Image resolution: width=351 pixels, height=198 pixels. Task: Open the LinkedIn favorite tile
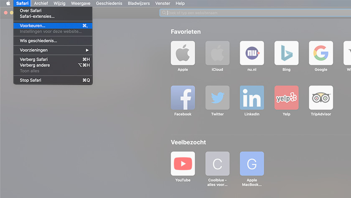tap(252, 98)
